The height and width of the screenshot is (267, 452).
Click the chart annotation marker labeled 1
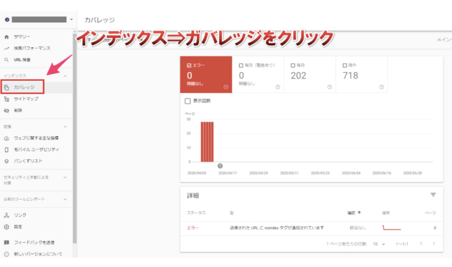tap(220, 166)
